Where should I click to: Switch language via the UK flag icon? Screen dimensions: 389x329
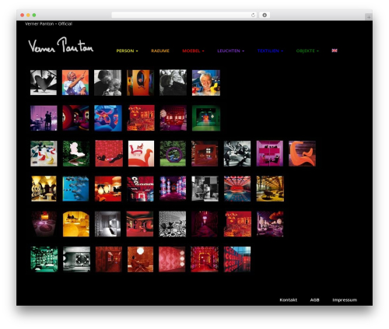click(335, 51)
